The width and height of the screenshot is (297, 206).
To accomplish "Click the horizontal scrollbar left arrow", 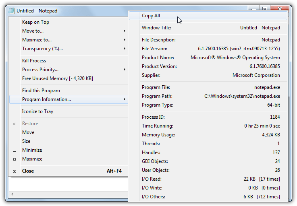I will pos(12,194).
